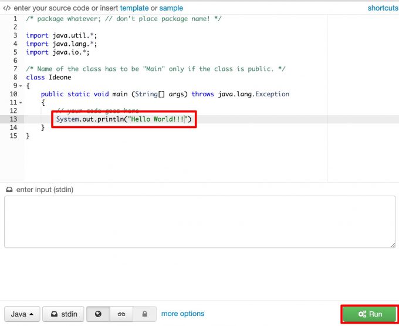Collapse the code fold at line 11
The height and width of the screenshot is (326, 399).
pos(21,103)
